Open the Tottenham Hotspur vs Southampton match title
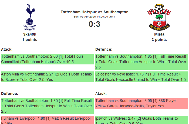 pyautogui.click(x=94, y=12)
